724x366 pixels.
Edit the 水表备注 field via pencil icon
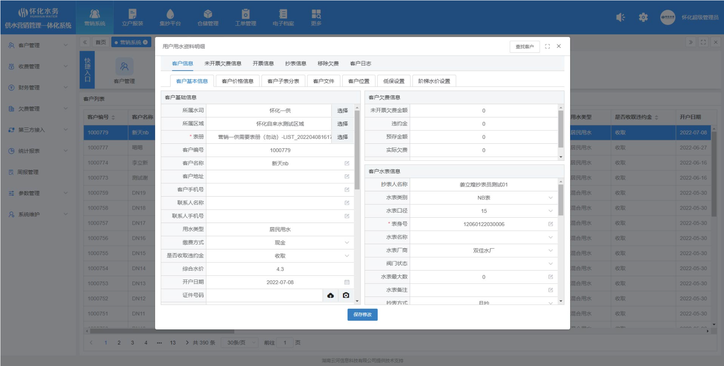pos(551,290)
